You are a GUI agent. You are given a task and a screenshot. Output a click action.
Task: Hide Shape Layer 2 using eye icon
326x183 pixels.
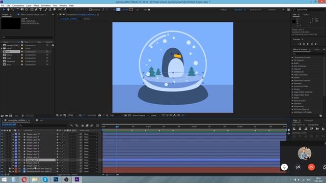pos(2,163)
